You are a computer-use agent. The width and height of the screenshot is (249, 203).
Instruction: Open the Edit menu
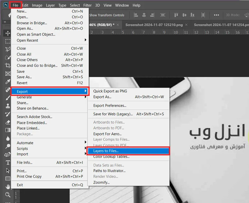pos(25,5)
